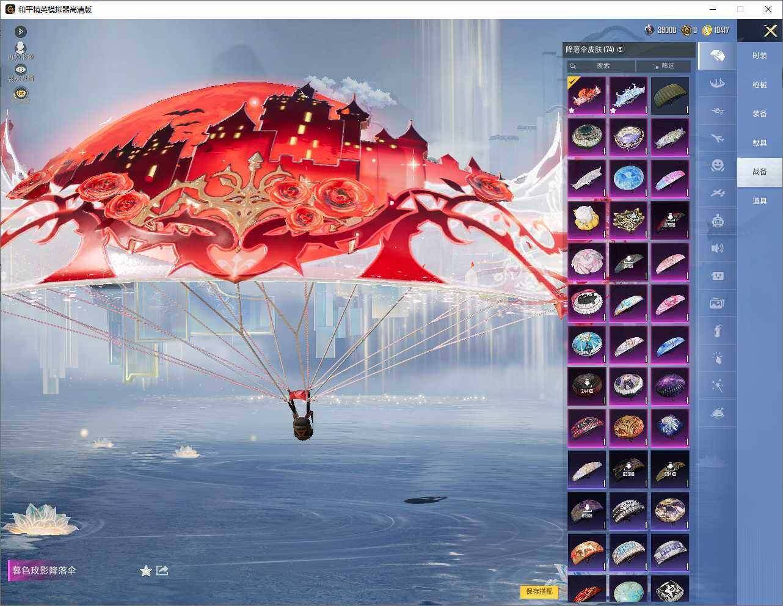Favorite the skin with the star icon
The image size is (783, 606).
pyautogui.click(x=146, y=571)
